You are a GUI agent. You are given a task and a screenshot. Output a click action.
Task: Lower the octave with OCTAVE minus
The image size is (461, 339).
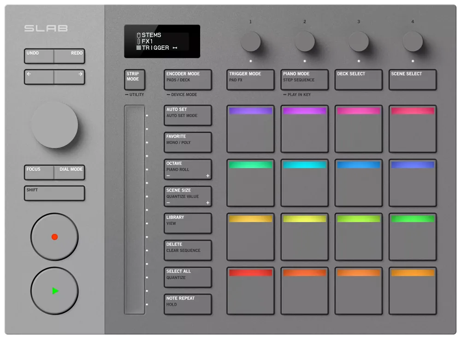point(168,175)
